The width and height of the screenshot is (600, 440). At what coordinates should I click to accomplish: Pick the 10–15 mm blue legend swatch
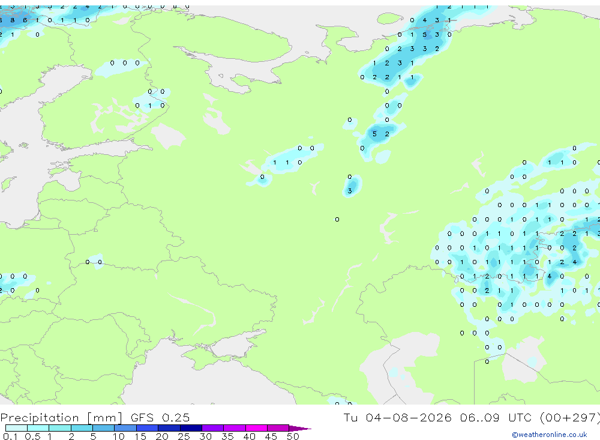coord(125,428)
